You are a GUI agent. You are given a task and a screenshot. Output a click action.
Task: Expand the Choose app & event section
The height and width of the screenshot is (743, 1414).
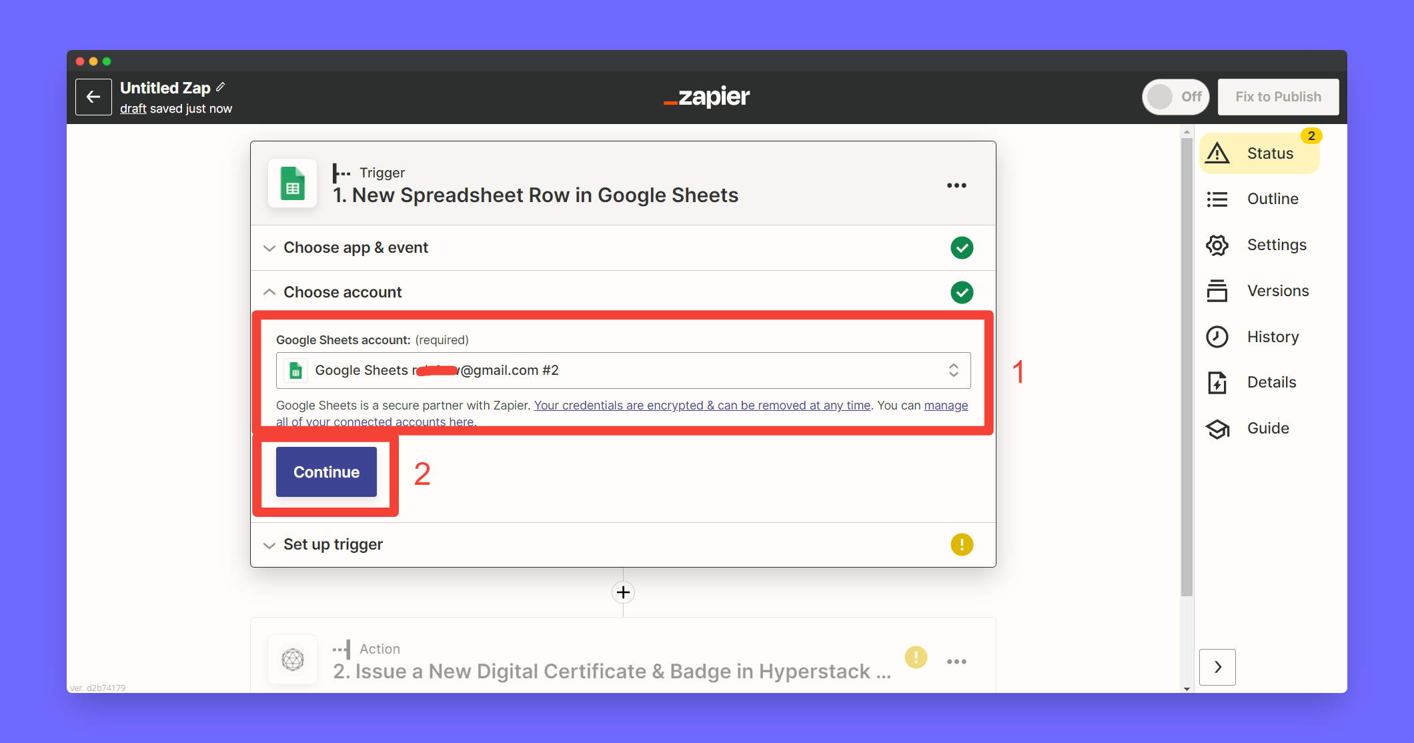[356, 247]
